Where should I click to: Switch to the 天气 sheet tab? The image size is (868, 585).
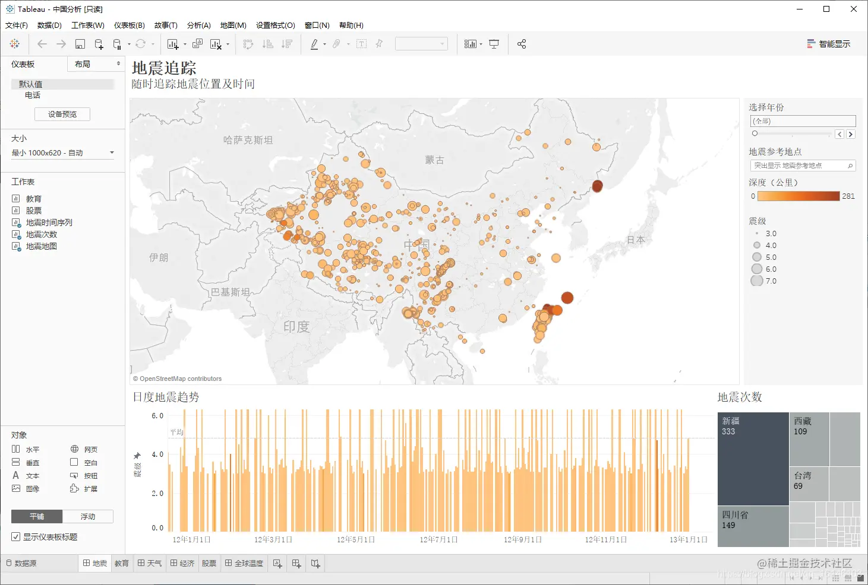(x=150, y=564)
